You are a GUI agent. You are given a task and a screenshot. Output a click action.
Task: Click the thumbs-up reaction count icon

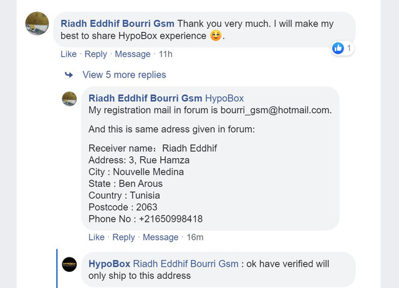point(339,48)
